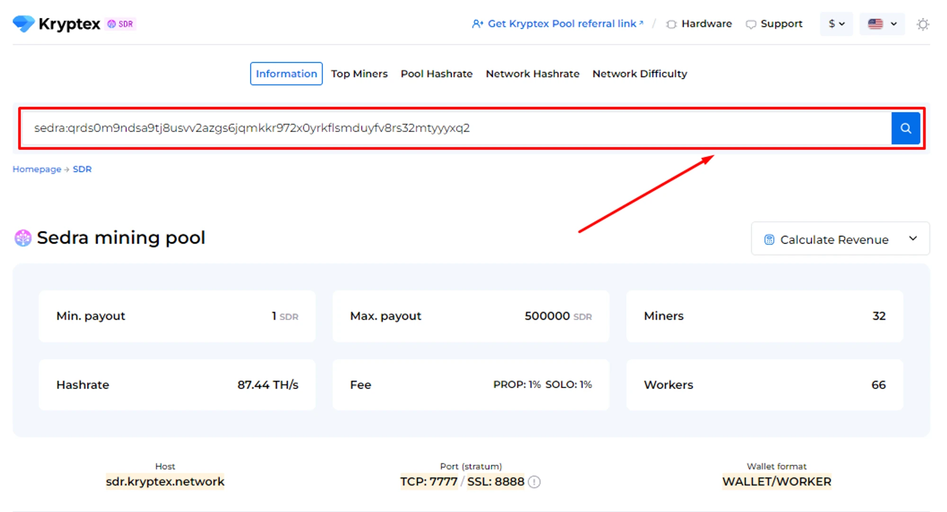Toggle the light/dark theme sun icon

[x=922, y=24]
